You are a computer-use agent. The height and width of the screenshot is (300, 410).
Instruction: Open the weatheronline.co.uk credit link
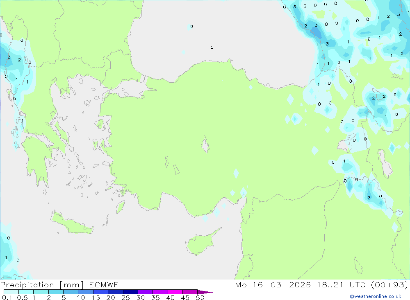pos(376,296)
